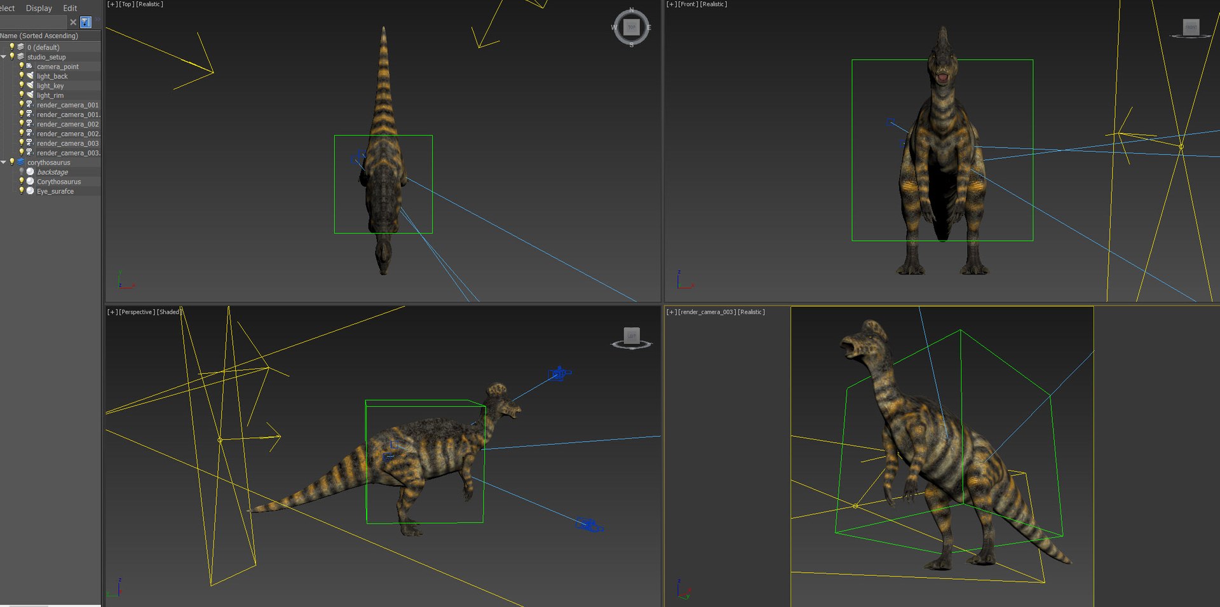This screenshot has width=1220, height=607.
Task: Select the camera_point name in the list
Action: [58, 67]
